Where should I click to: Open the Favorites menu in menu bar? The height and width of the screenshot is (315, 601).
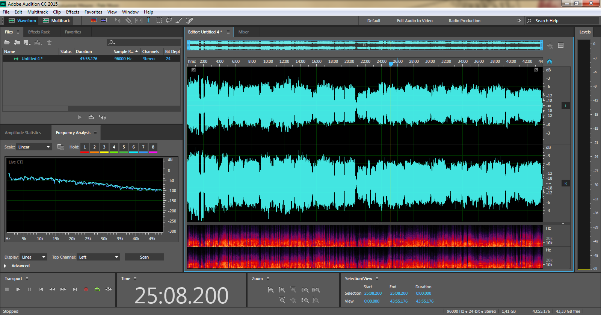[93, 12]
